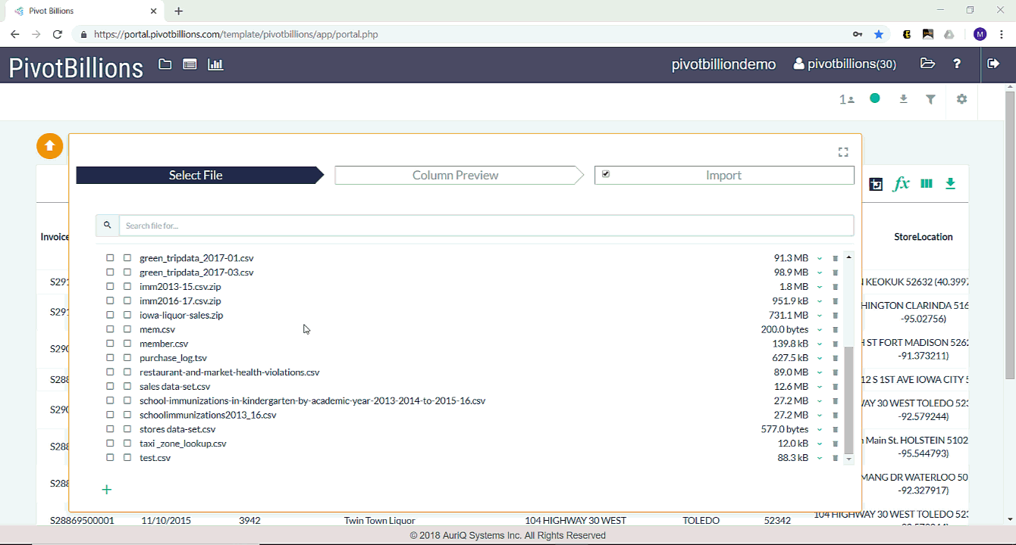Tick leftmost checkbox of iowa-liquor-sales.zip row
This screenshot has height=545, width=1016.
pyautogui.click(x=110, y=315)
